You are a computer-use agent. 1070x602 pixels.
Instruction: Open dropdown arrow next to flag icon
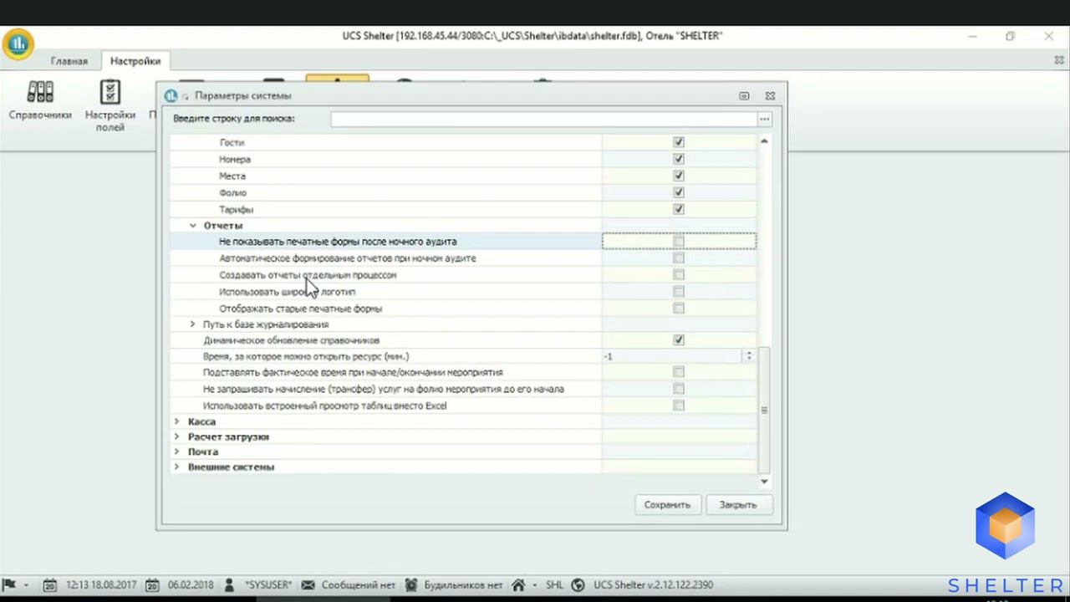26,585
